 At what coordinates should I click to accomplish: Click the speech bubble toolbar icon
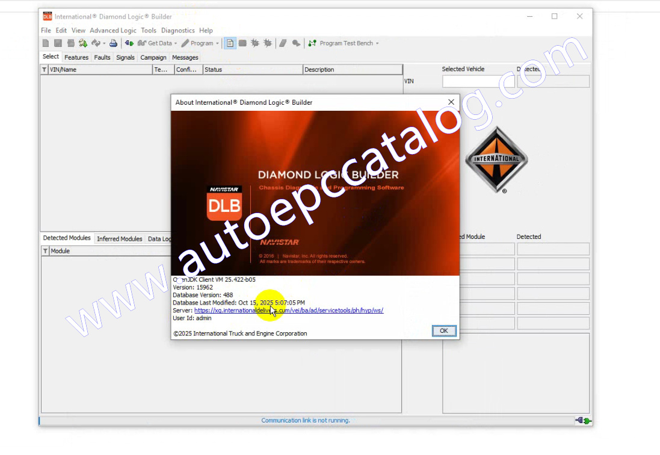click(296, 43)
